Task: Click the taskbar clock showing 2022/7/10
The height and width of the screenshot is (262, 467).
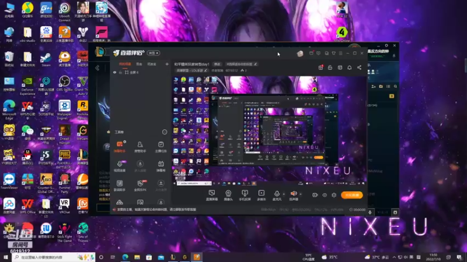Action: tap(433, 257)
